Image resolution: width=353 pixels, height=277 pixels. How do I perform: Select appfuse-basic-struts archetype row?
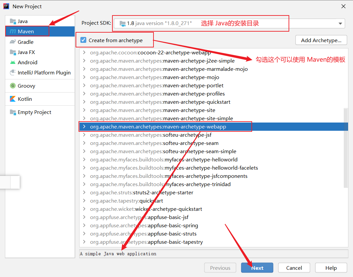214,234
